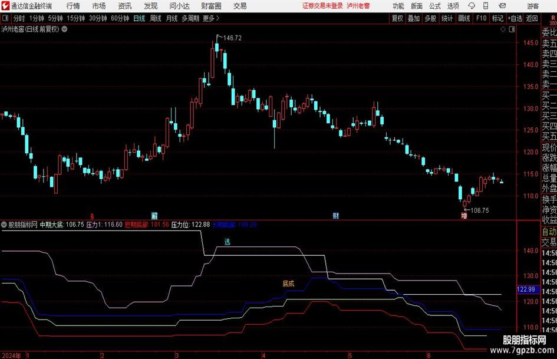Open the 版面 menu
Screen dimensions: 557x359
coord(416,6)
